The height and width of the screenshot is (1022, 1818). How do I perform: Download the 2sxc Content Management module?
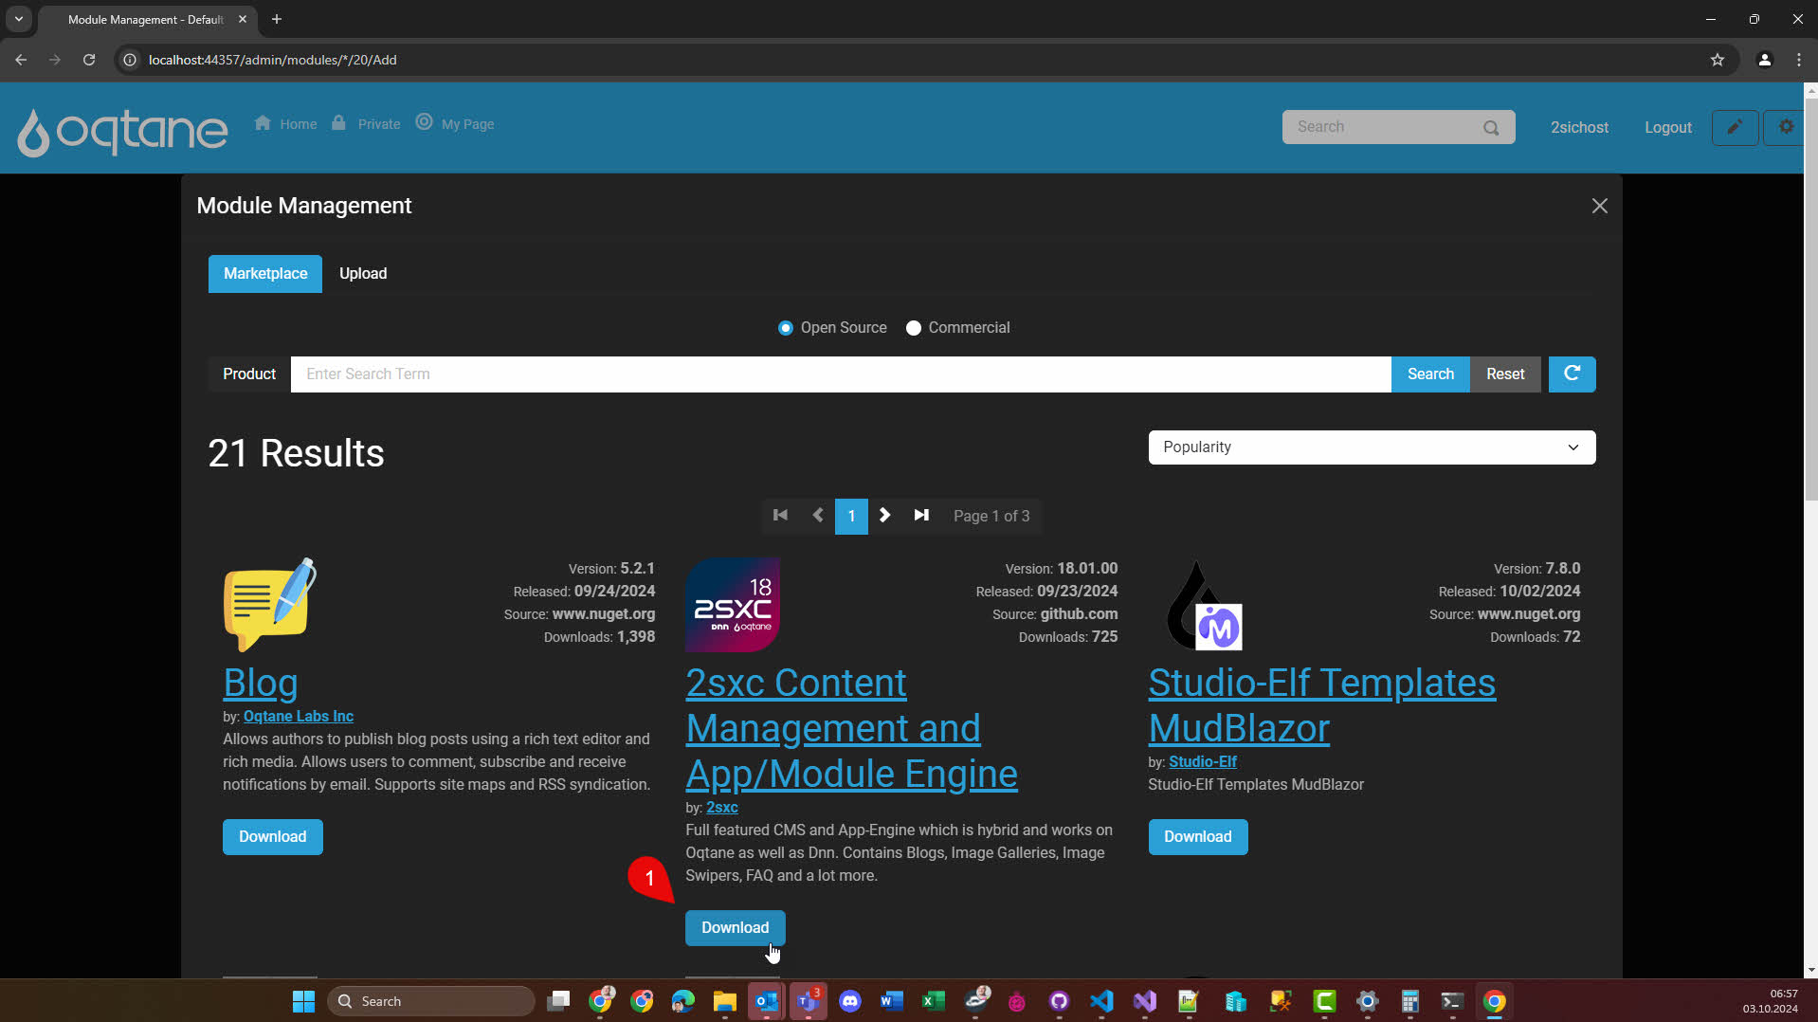pos(735,927)
